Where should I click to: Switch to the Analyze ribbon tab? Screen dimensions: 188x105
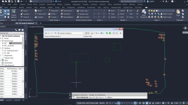(x=29, y=7)
